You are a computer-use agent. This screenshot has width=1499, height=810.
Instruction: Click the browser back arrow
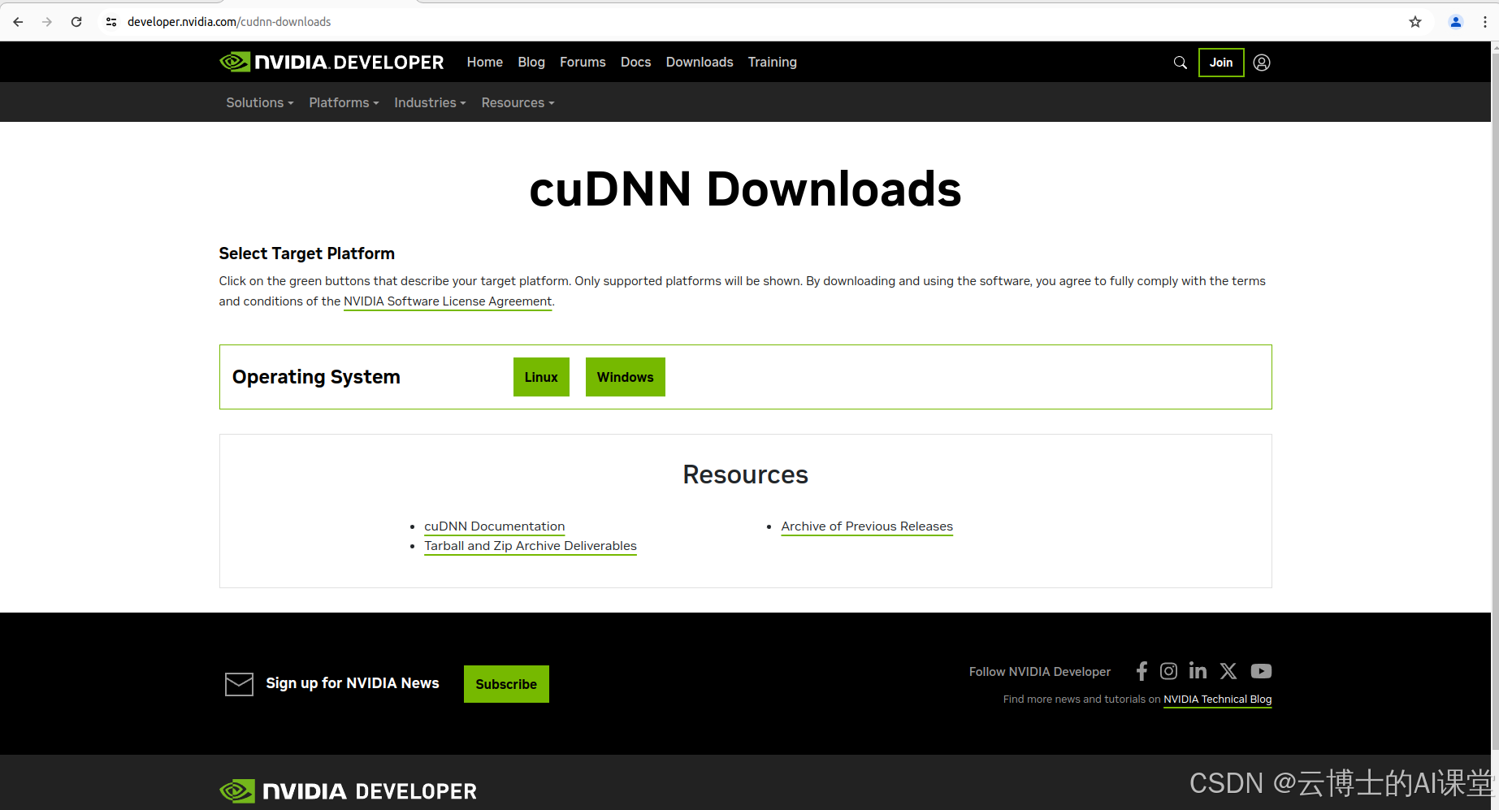pyautogui.click(x=18, y=22)
